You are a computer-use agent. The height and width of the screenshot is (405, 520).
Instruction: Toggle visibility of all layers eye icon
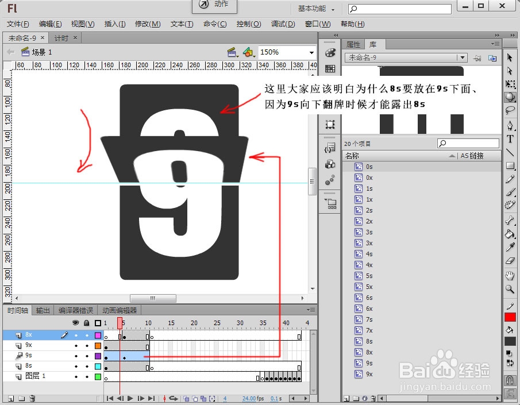coord(76,323)
